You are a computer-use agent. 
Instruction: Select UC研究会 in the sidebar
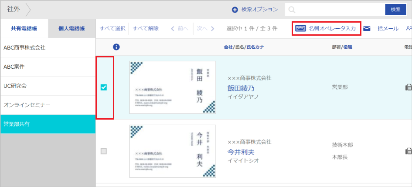coord(48,86)
